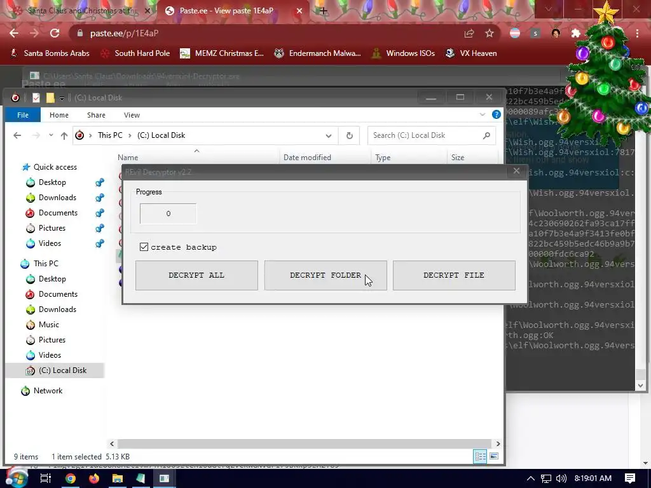This screenshot has height=488, width=651.
Task: Open Explorer help icon
Action: point(496,114)
